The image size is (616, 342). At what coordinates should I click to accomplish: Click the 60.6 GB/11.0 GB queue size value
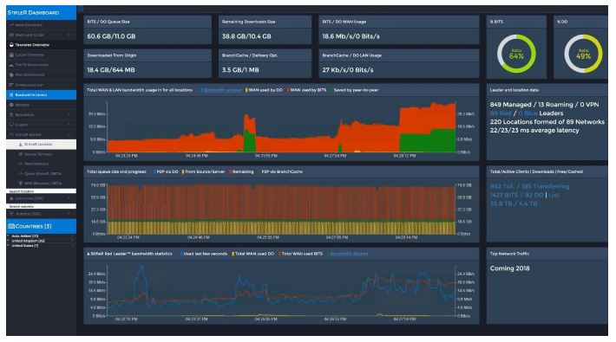click(x=111, y=36)
